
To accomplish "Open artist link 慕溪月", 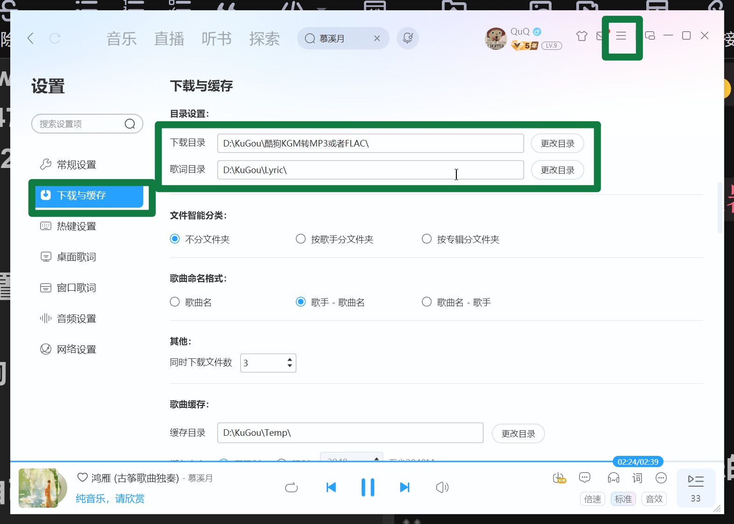I will click(201, 478).
